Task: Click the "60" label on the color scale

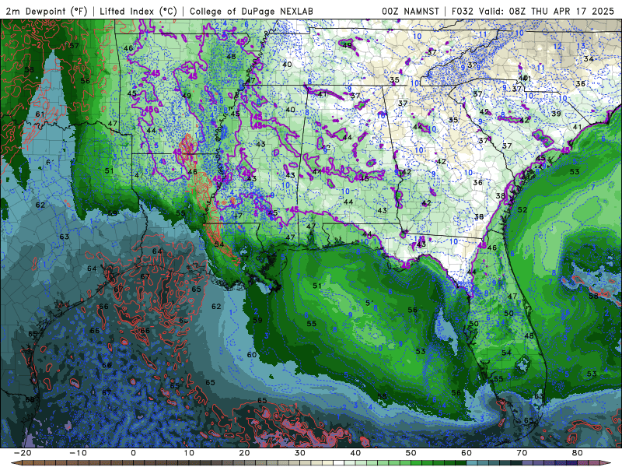Action: 466,453
